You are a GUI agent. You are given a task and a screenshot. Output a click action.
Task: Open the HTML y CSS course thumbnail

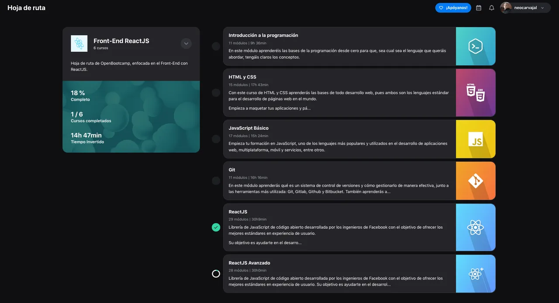[476, 92]
